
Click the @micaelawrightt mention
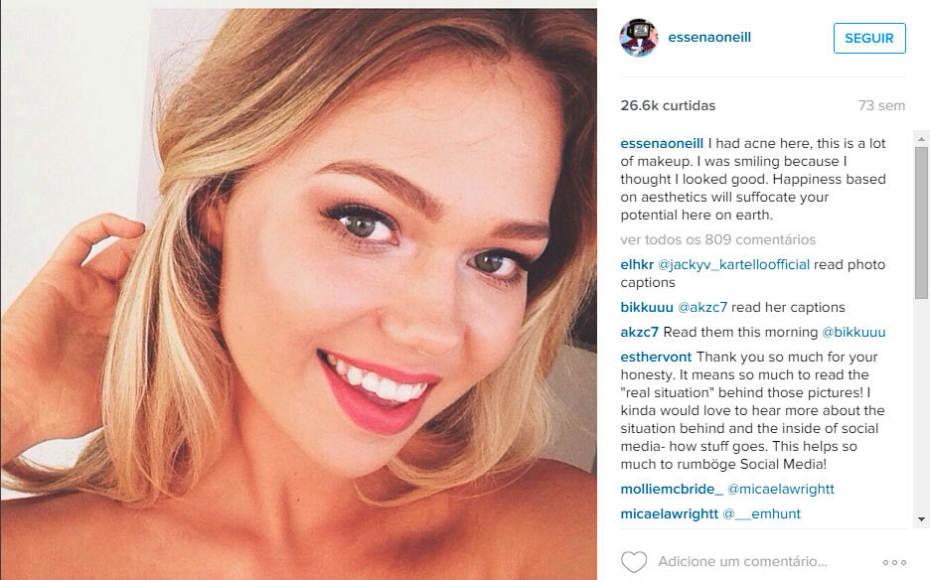click(x=781, y=489)
